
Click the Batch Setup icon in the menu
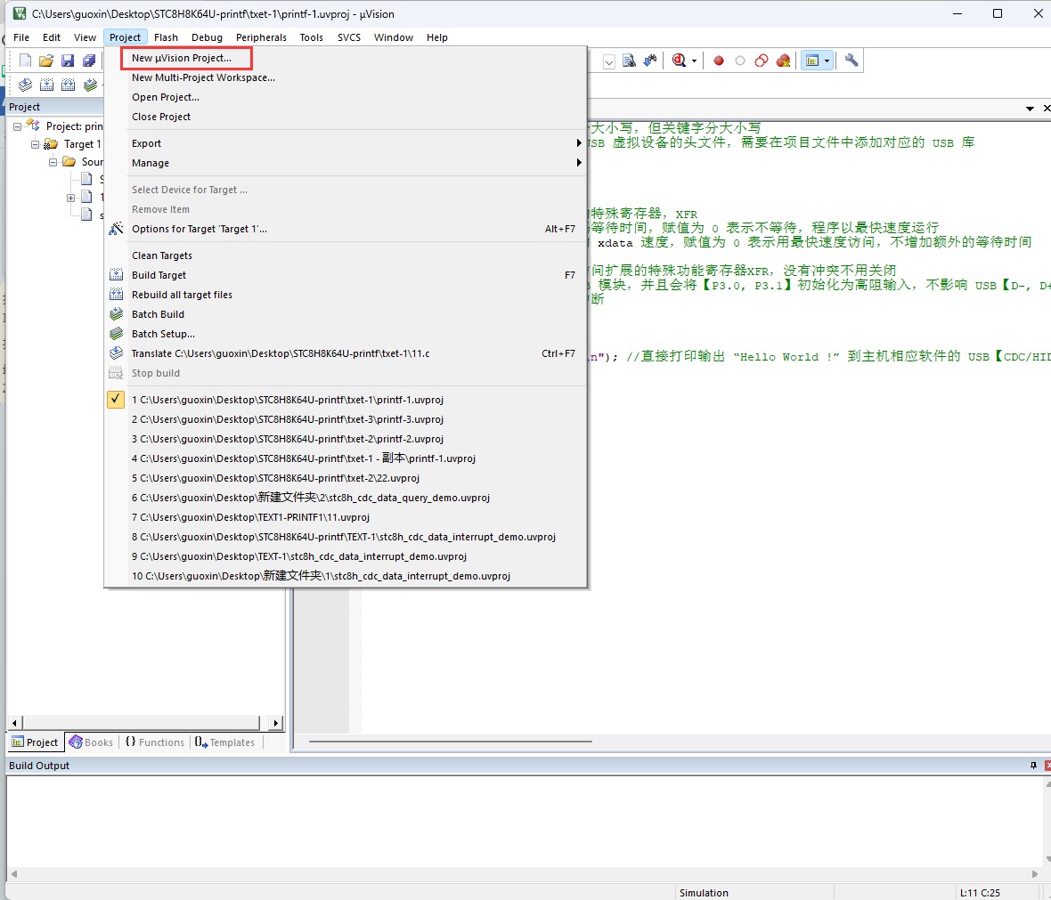pos(117,333)
